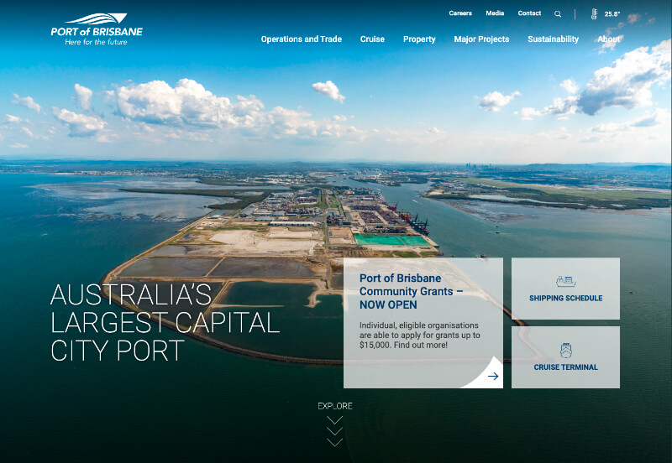Open the Sustainability menu
The image size is (672, 463).
(553, 39)
